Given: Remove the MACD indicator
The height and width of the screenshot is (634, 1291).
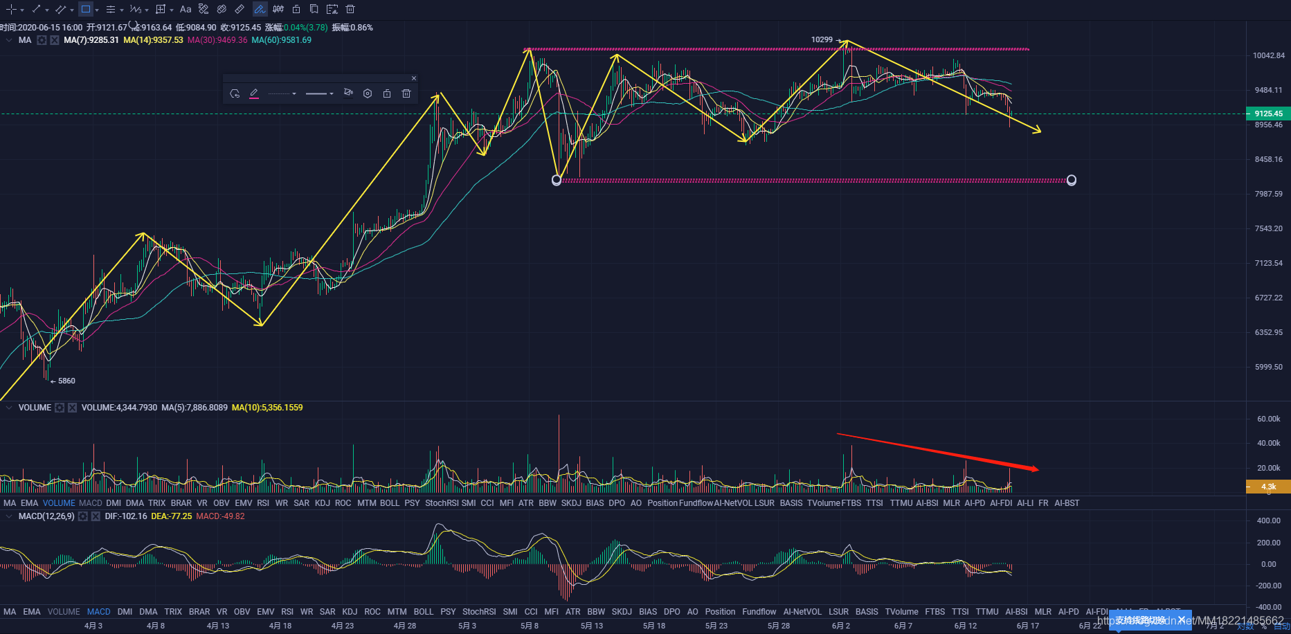Looking at the screenshot, I should [96, 516].
